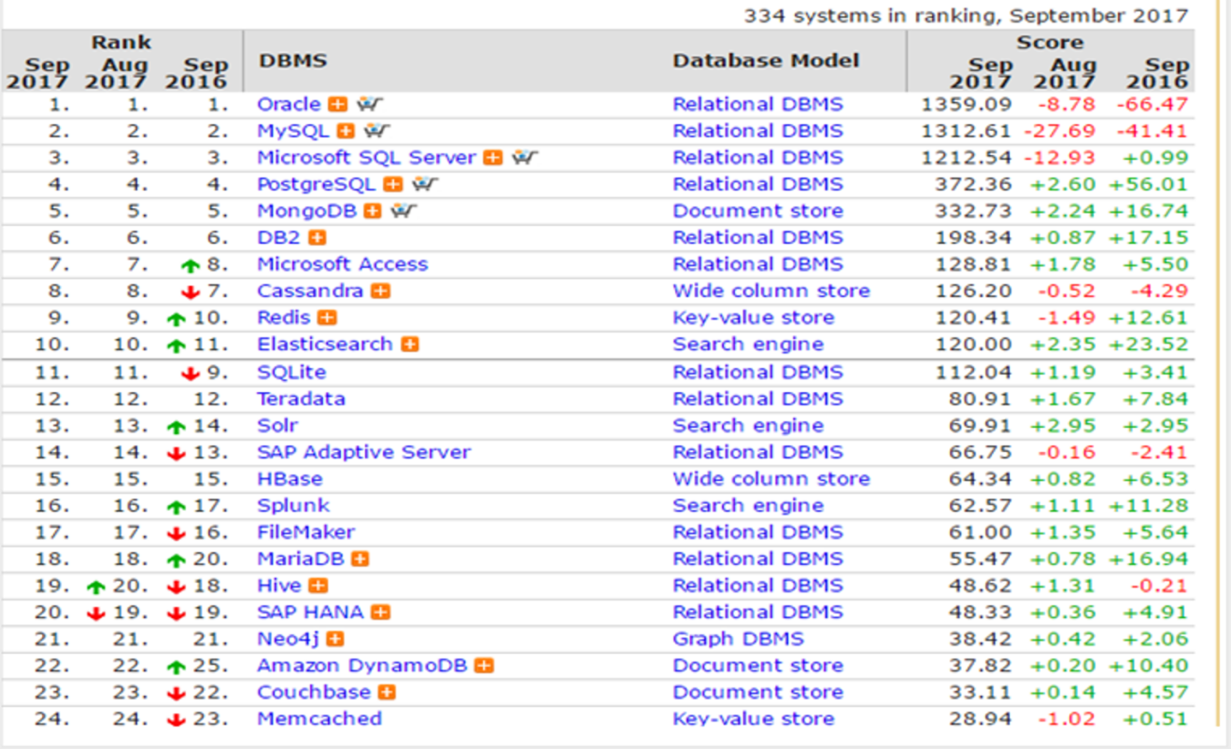Click the orange plus icon next to PostgreSQL
Viewport: 1231px width, 749px height.
pyautogui.click(x=393, y=185)
